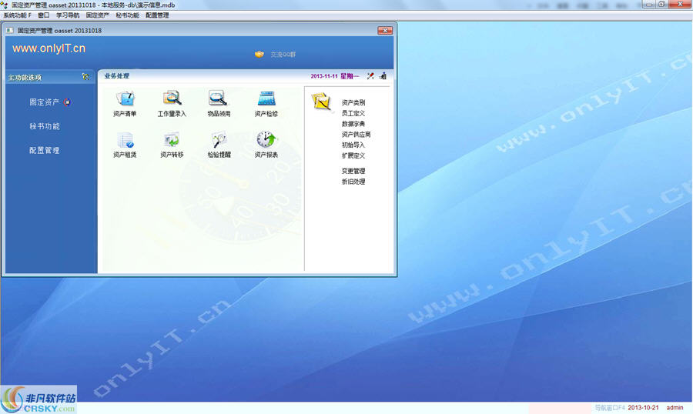Close the inner 固定资产管理 window

tap(385, 31)
